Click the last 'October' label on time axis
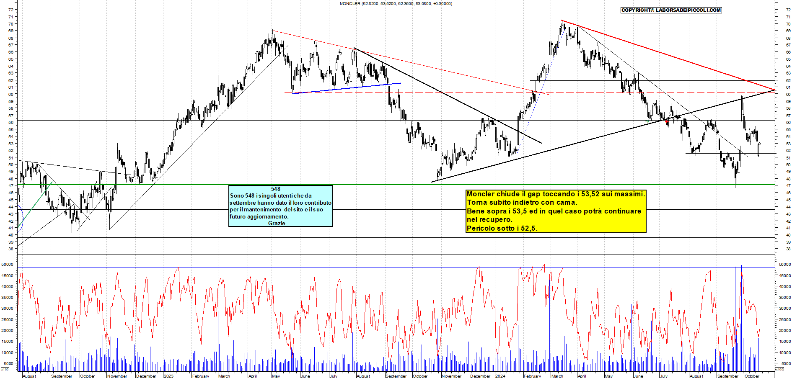This screenshot has width=792, height=378. pyautogui.click(x=752, y=376)
